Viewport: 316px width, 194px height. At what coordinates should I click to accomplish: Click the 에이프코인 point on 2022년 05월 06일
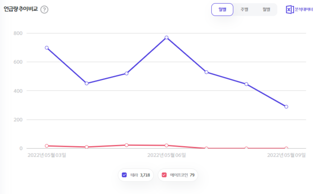pos(167,145)
